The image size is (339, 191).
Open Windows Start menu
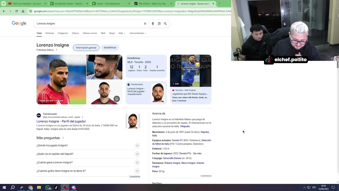coord(4,188)
